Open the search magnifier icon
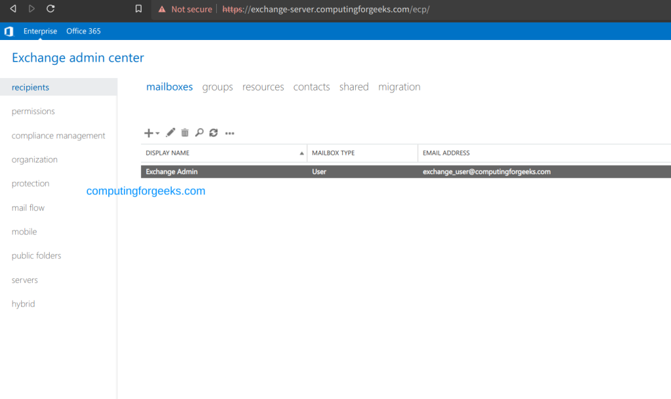 (199, 132)
